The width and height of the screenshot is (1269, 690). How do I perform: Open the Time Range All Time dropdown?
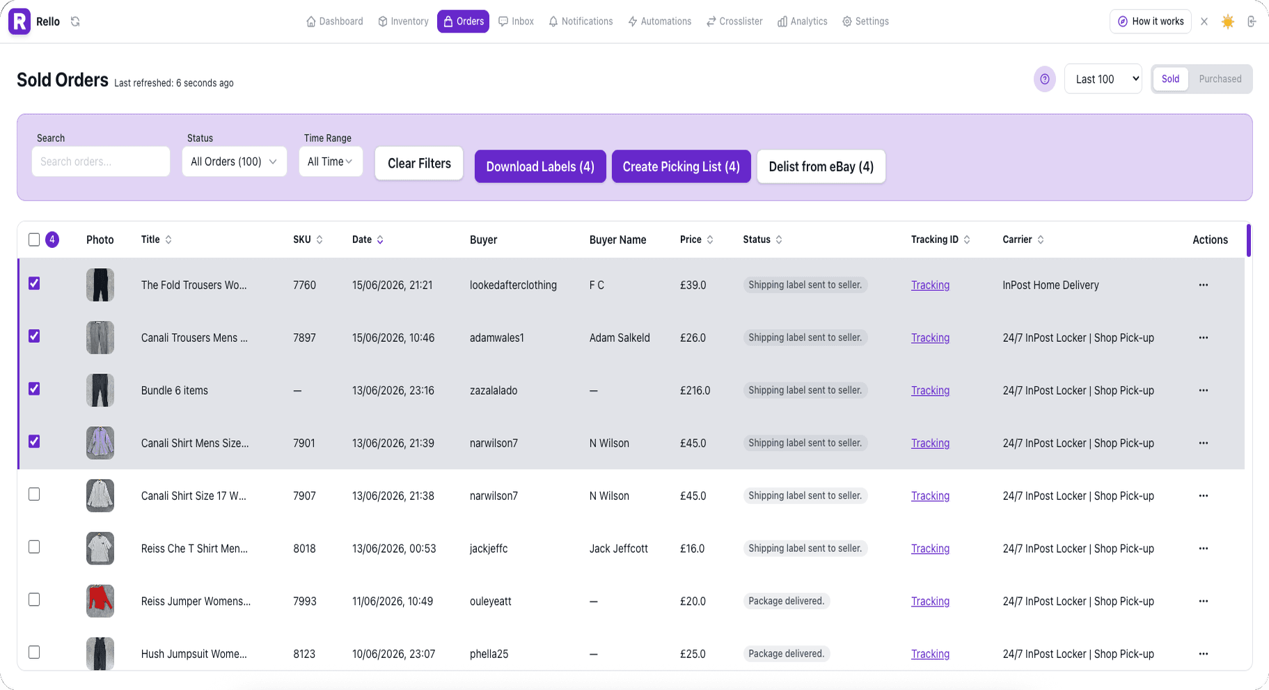pyautogui.click(x=331, y=162)
